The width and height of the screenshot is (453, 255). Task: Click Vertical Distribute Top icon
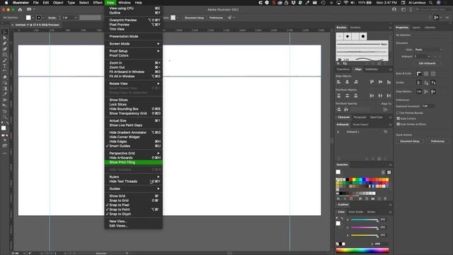(x=338, y=96)
